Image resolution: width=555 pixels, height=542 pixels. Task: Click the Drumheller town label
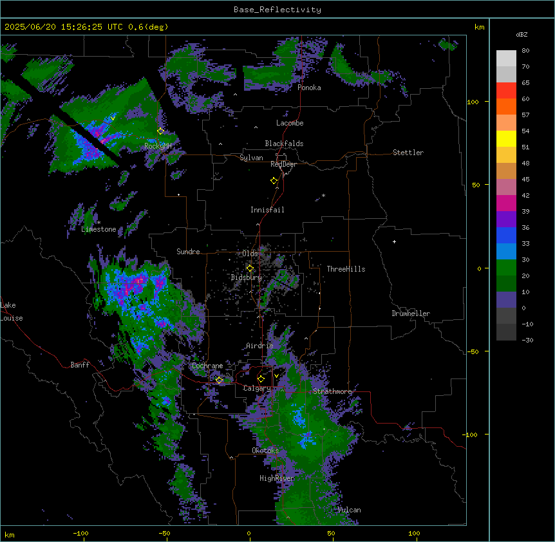pos(411,313)
